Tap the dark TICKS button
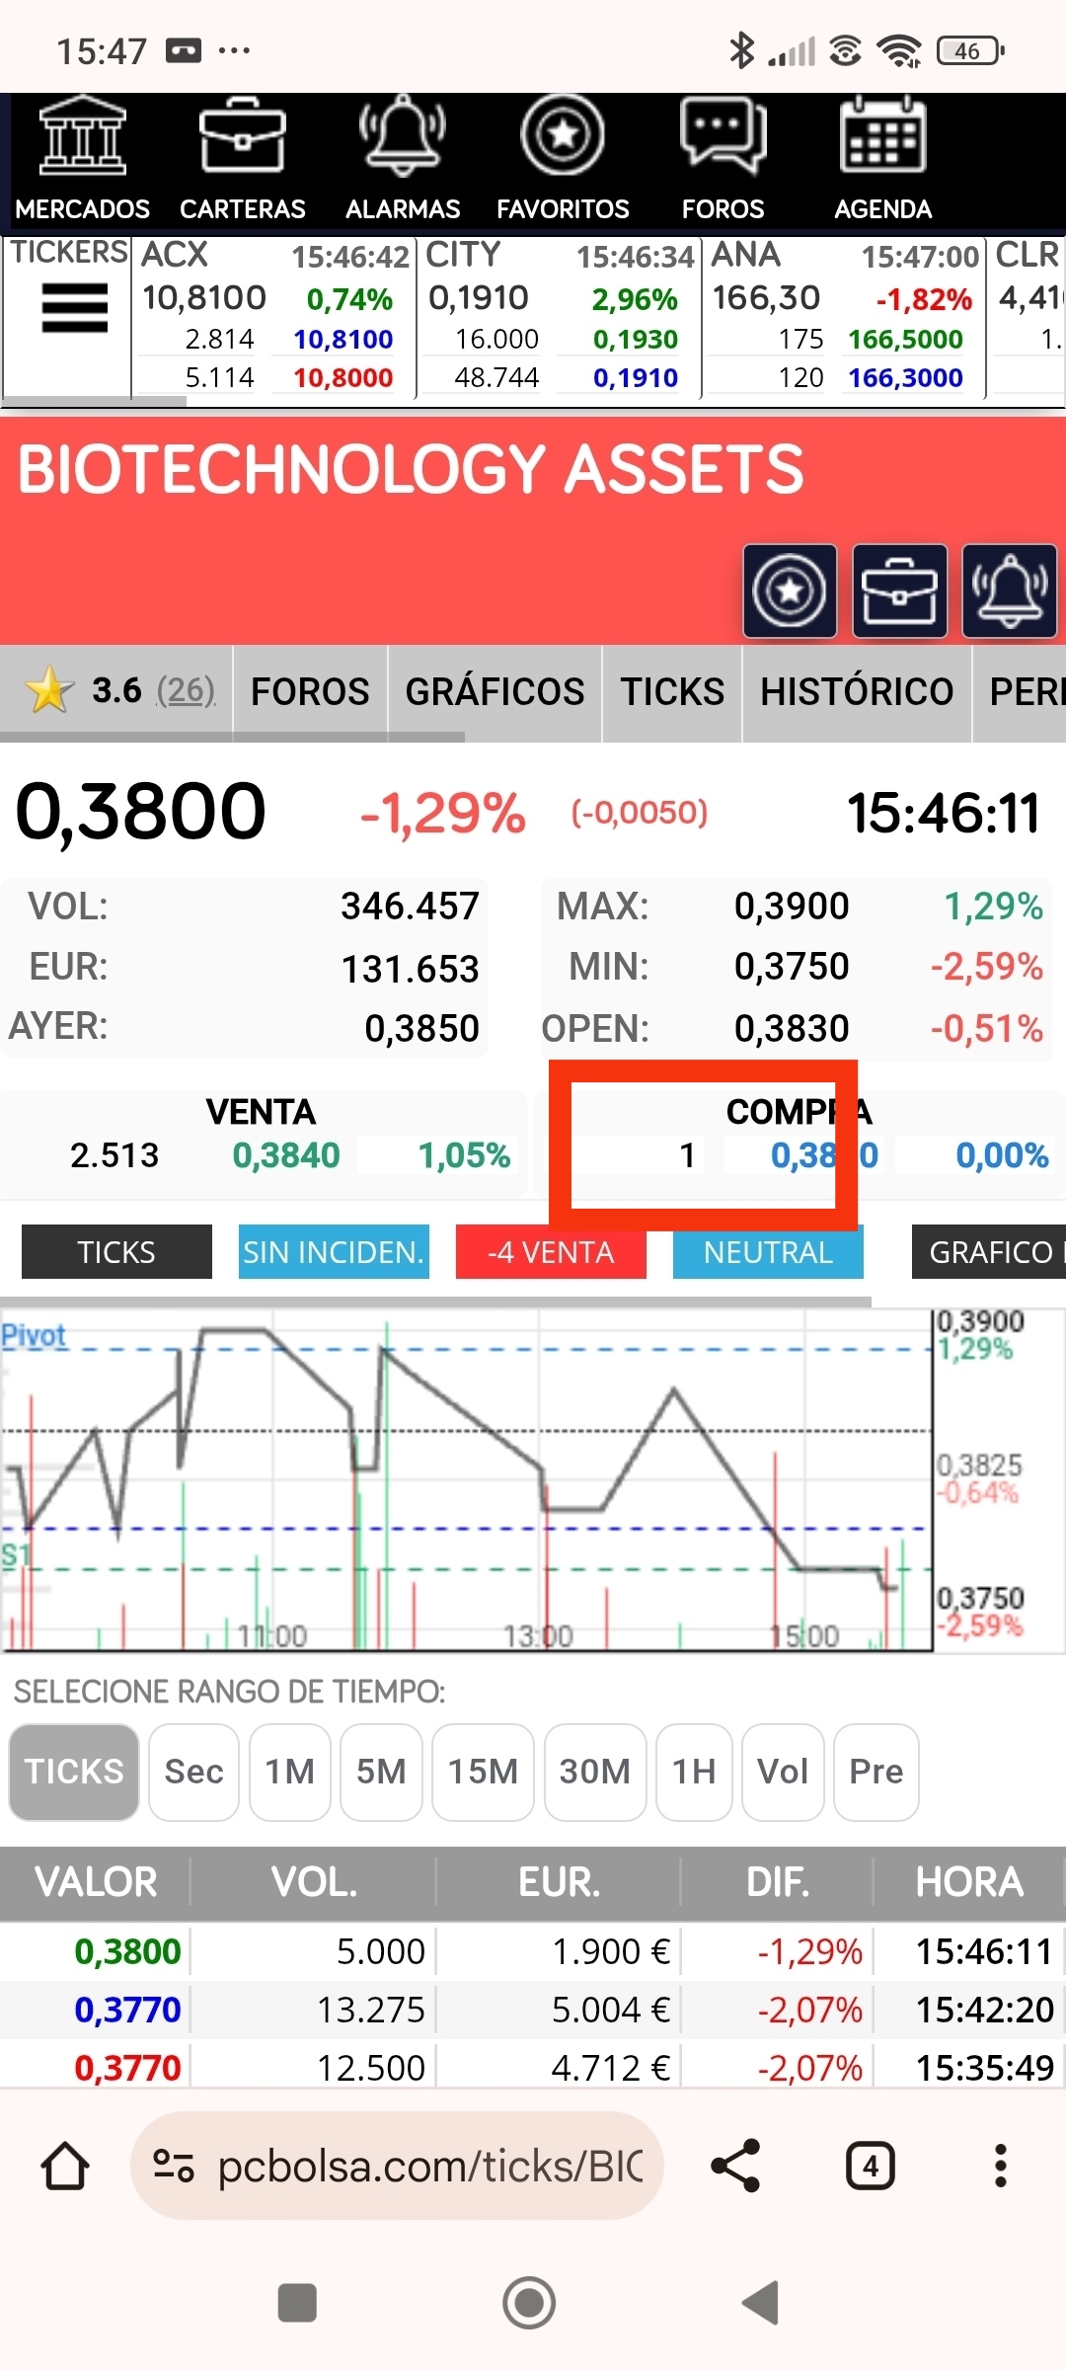The image size is (1066, 2370). [x=116, y=1251]
